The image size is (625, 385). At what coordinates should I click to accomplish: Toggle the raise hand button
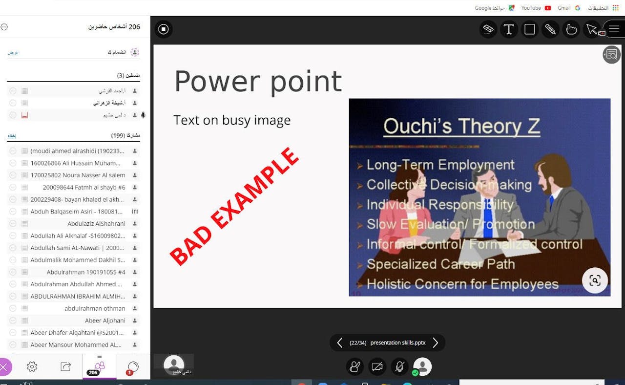(x=355, y=366)
